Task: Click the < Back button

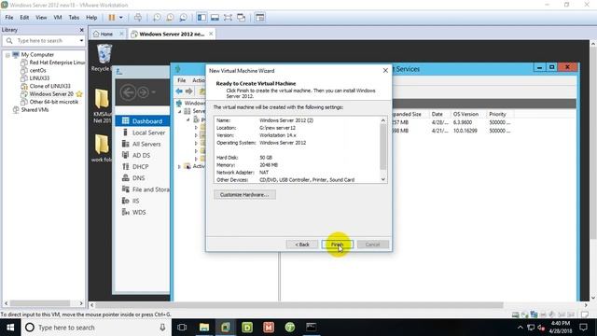Action: pos(302,245)
